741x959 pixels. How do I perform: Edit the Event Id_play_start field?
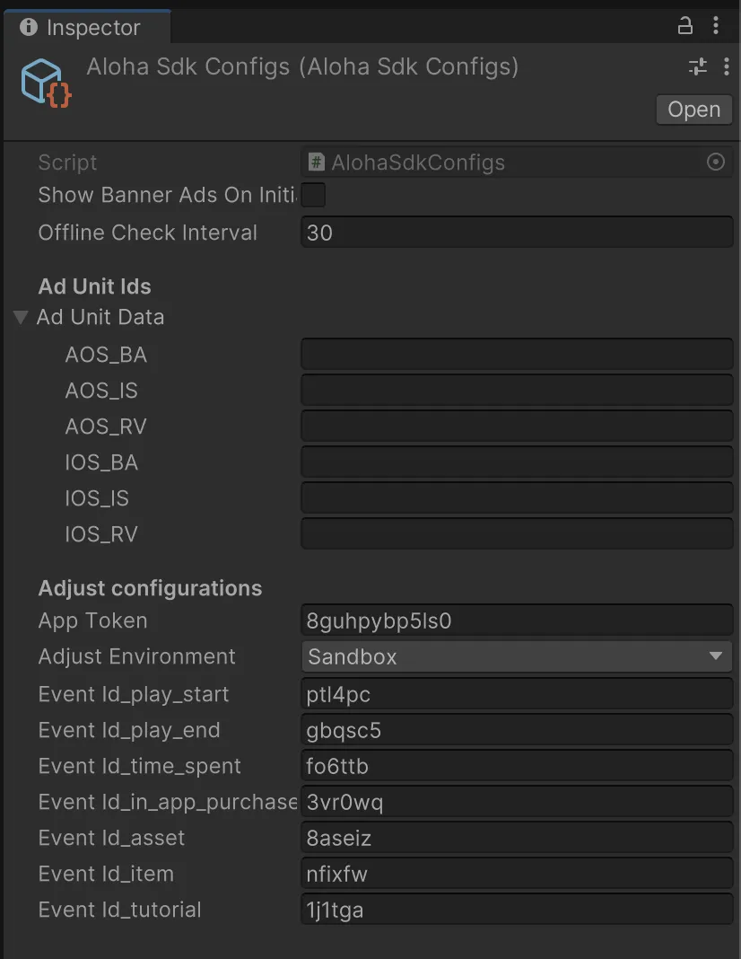point(517,694)
